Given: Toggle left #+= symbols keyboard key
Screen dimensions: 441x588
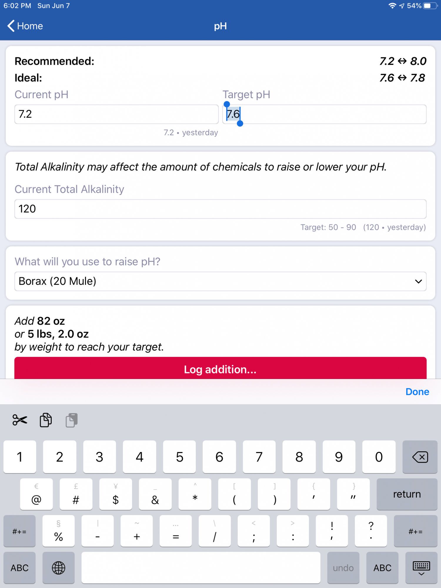Looking at the screenshot, I should coord(19,531).
